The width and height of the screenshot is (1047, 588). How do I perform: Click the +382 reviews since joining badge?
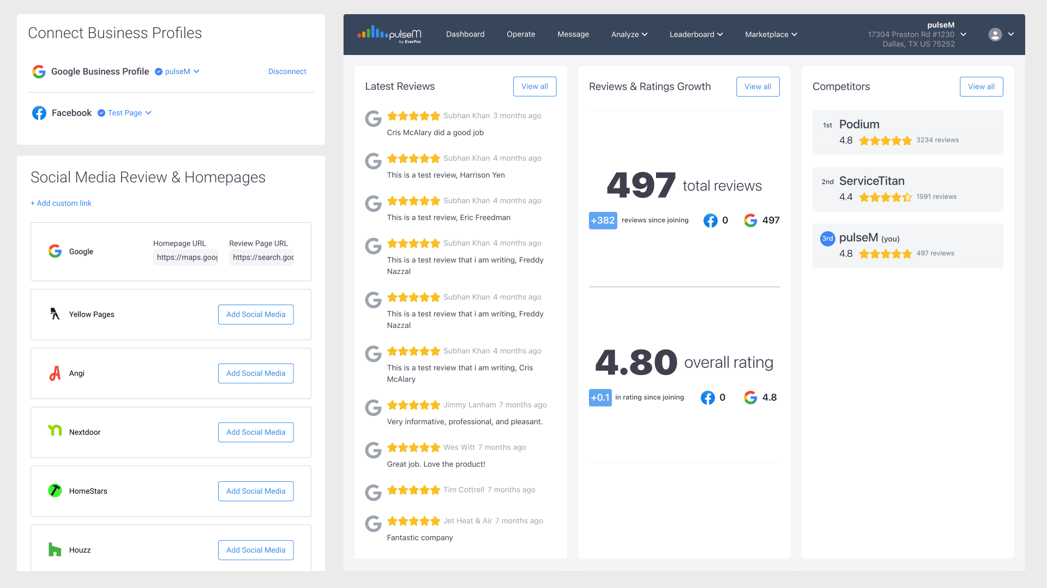tap(603, 220)
